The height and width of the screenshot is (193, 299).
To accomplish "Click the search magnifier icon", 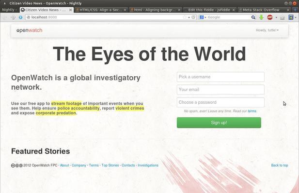I will tap(253, 17).
